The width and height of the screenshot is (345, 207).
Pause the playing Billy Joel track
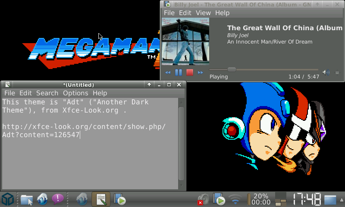tap(178, 72)
